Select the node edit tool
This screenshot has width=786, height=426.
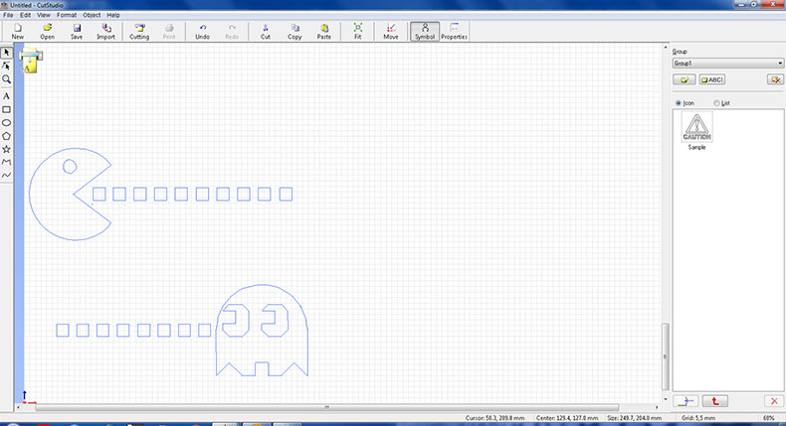[7, 67]
